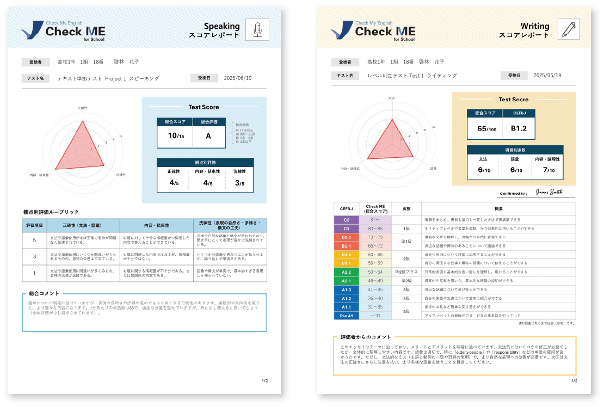The image size is (604, 407).
Task: Click the microphone icon on the Speaking report
Action: pos(257,30)
